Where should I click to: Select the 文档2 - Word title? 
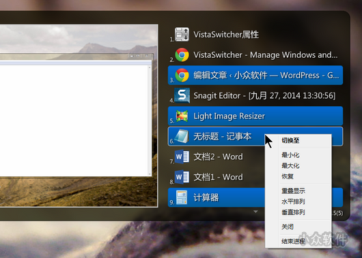coord(218,157)
